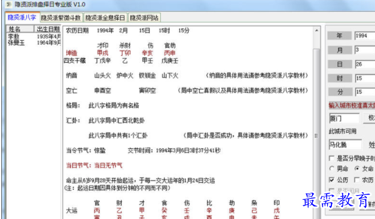The width and height of the screenshot is (375, 219).
Task: Click the 辛亥 day pillar text
Action: [x=147, y=53]
